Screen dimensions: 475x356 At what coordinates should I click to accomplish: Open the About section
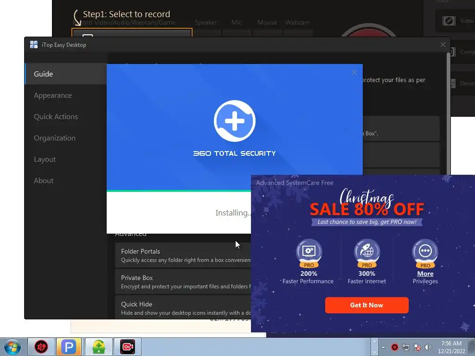(44, 181)
